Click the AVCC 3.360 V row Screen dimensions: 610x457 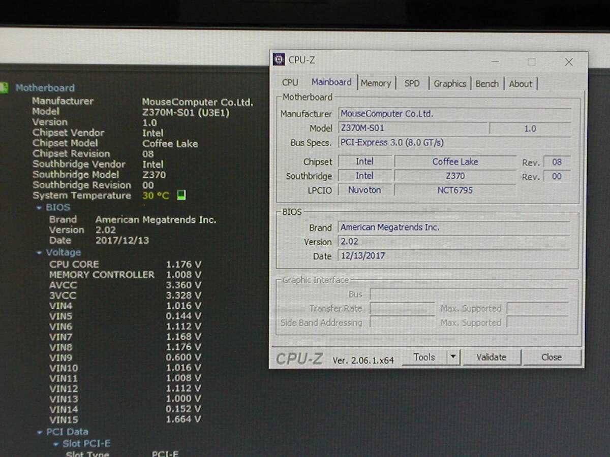(125, 285)
